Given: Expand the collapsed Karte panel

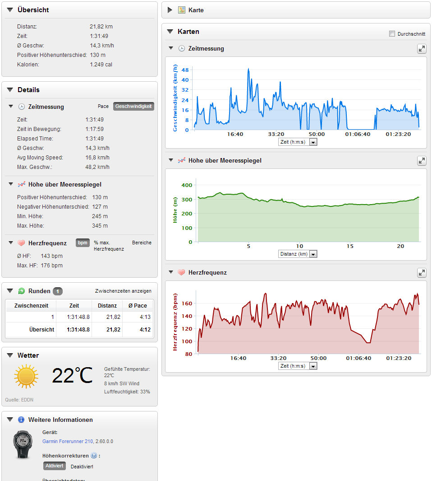Looking at the screenshot, I should point(170,10).
